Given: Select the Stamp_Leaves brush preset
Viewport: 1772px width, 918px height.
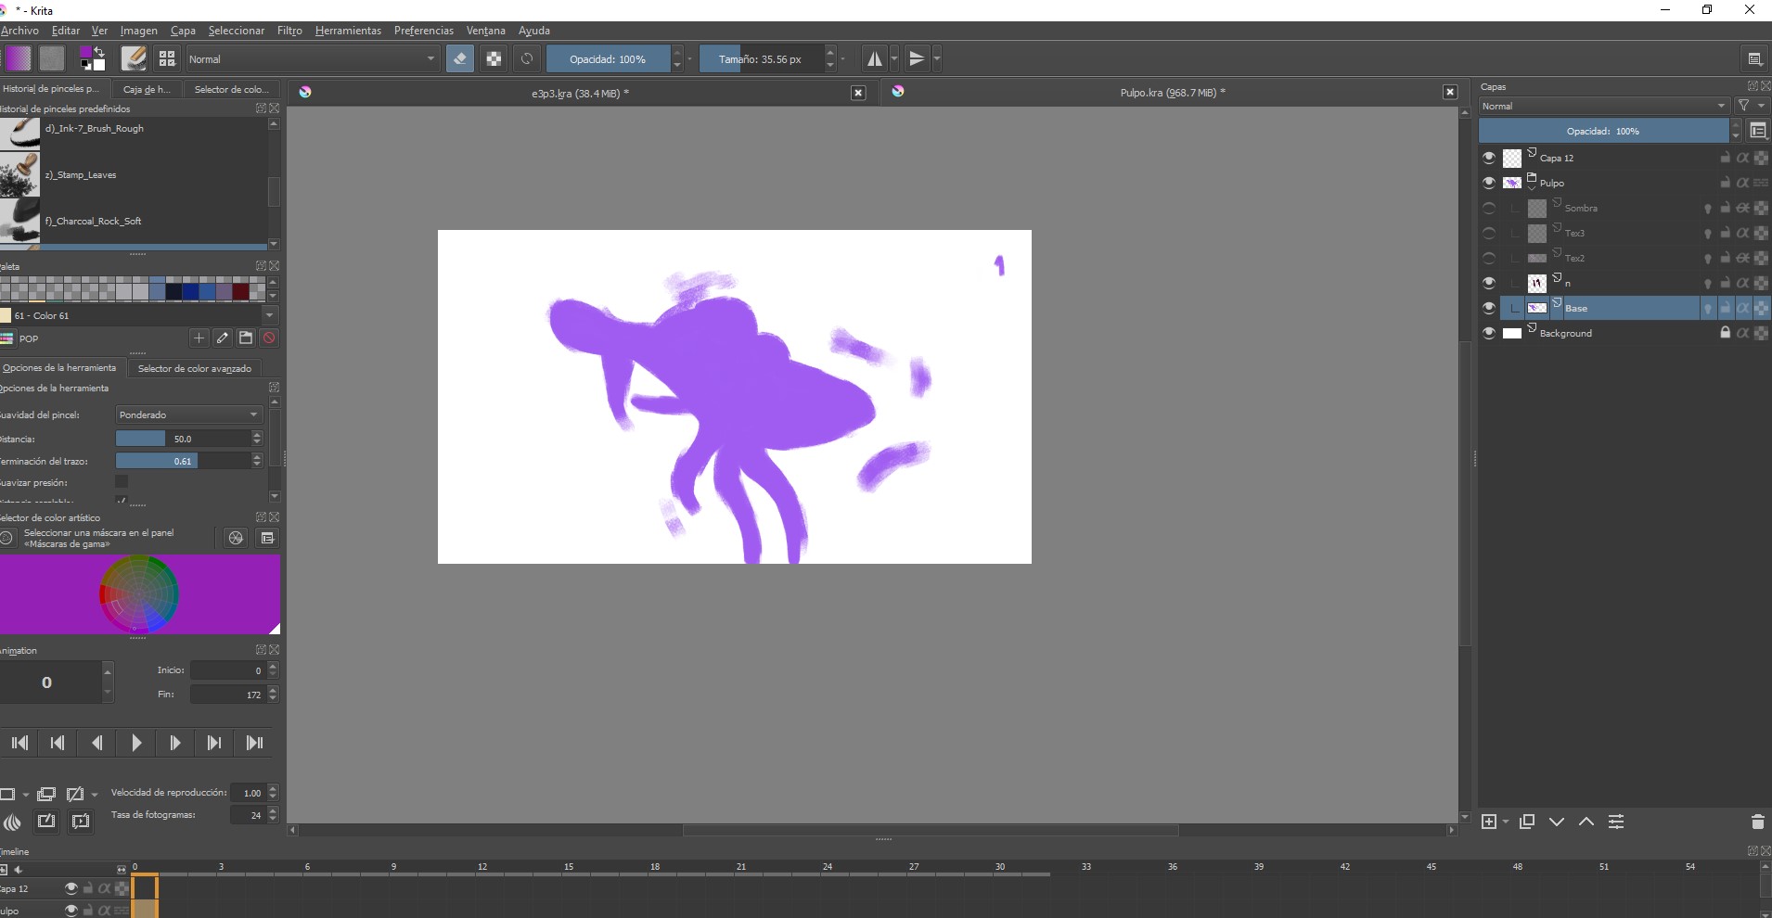Looking at the screenshot, I should pyautogui.click(x=135, y=174).
